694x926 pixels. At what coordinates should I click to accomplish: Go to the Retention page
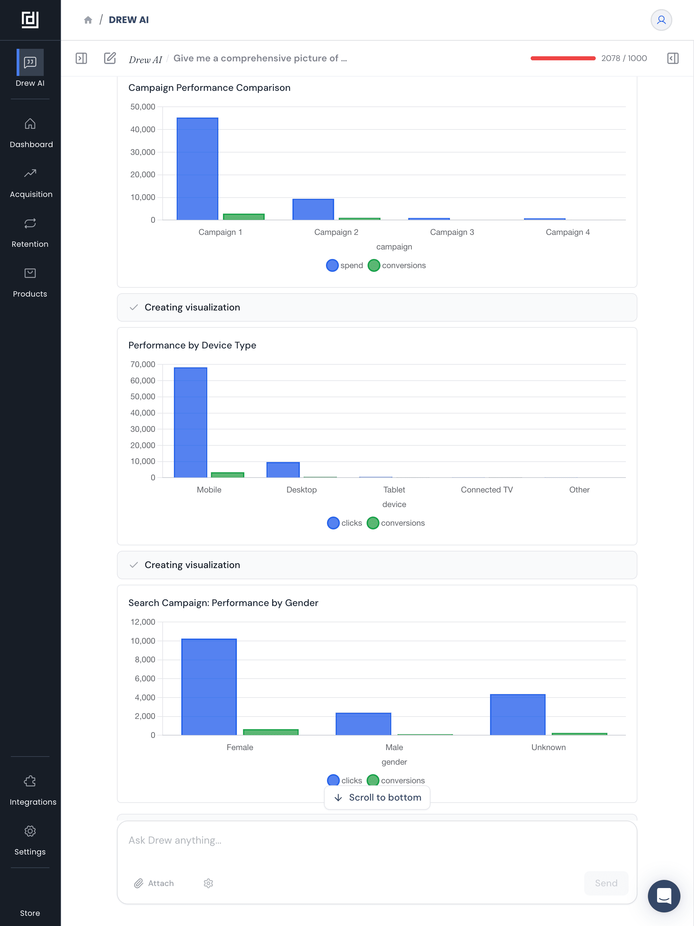[30, 233]
